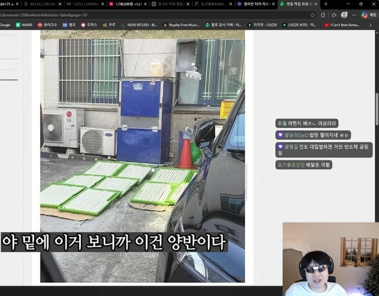Screen dimensions: 379x296
Task: Open the Google bookmark
Action: (x=5, y=25)
